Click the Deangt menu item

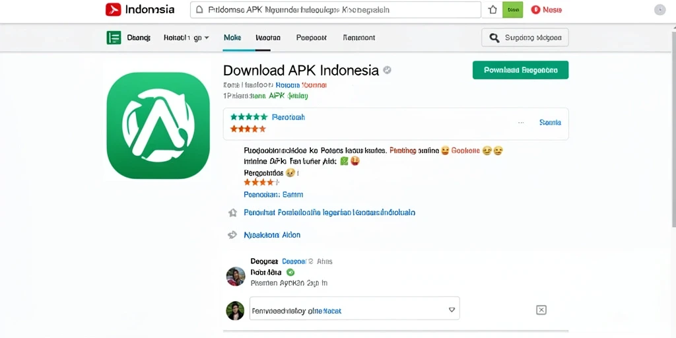coord(139,38)
